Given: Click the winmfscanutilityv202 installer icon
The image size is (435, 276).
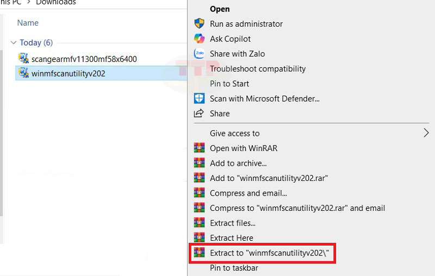Looking at the screenshot, I should point(23,73).
